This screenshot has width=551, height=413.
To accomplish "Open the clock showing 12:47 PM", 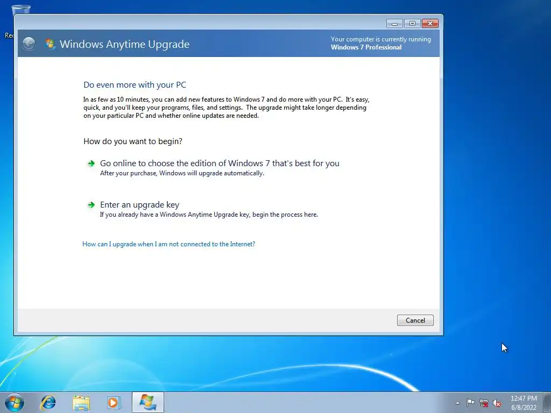I will (524, 403).
